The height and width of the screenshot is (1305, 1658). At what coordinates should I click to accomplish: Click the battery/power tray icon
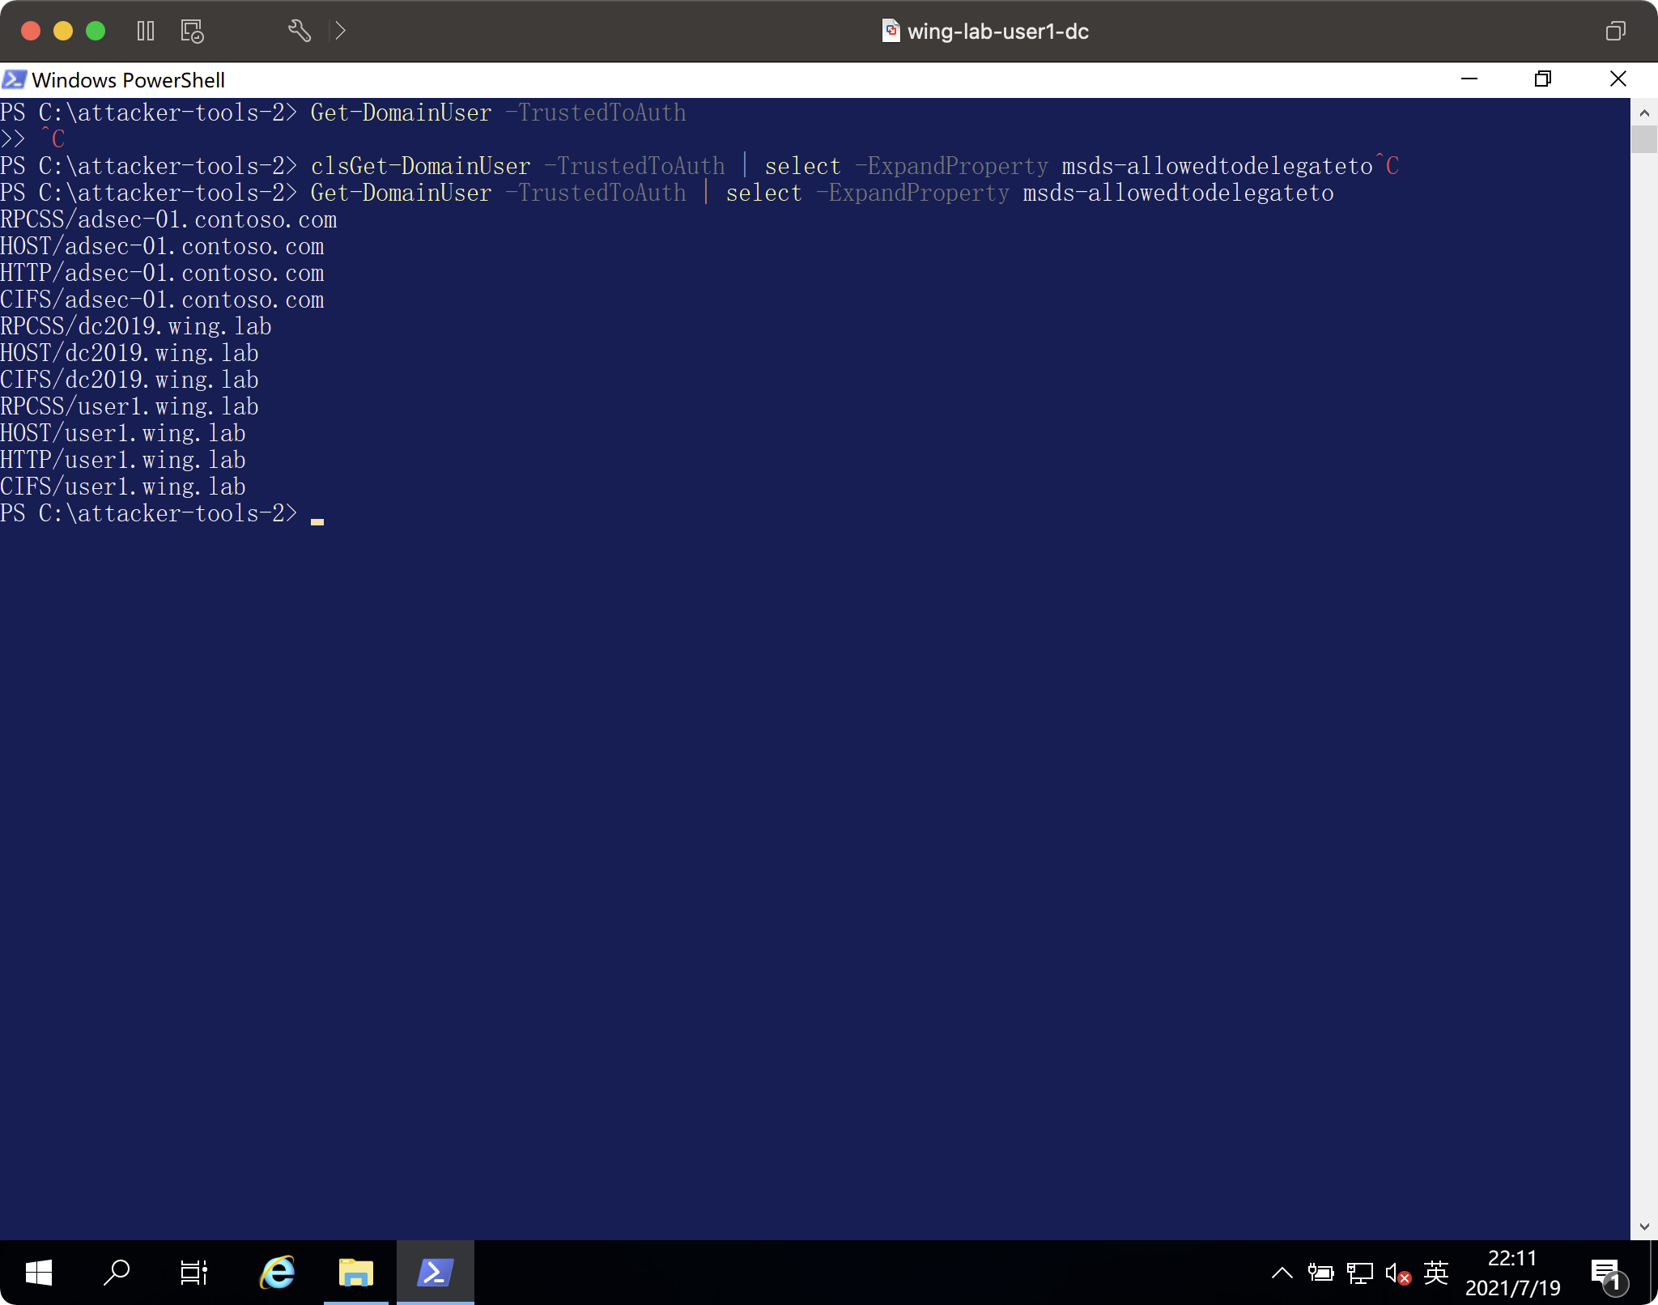tap(1320, 1273)
